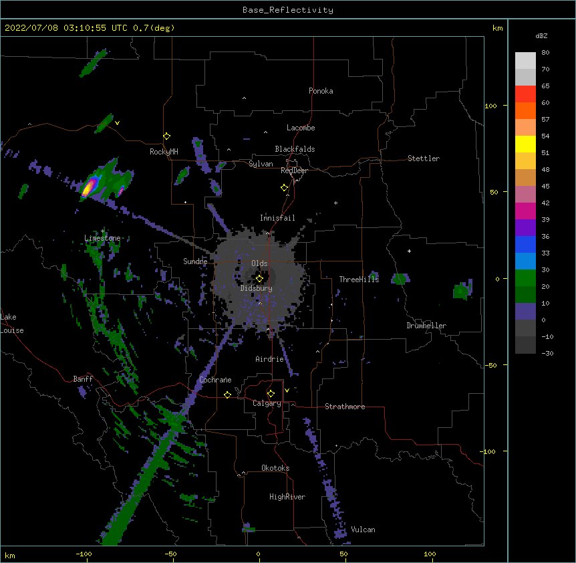The image size is (576, 563).
Task: Click the white caret marker west of Lacombe
Action: point(265,132)
